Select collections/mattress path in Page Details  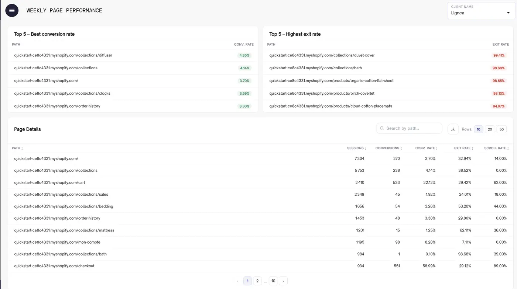click(64, 230)
